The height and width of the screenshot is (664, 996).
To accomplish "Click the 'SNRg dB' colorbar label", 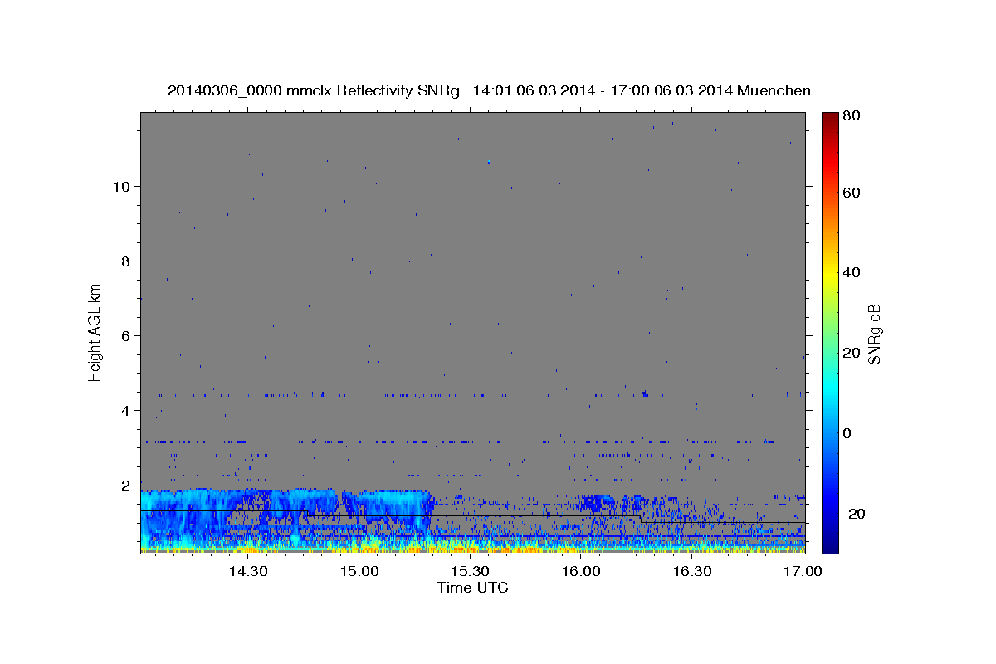I will pos(874,334).
